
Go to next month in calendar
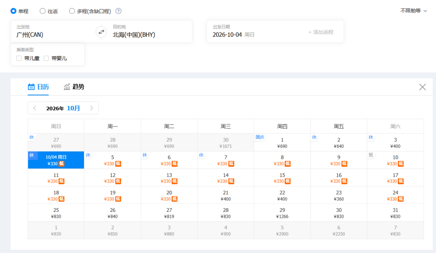click(92, 108)
